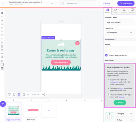Click the share icon in zoom toolbar
This screenshot has height=122, width=136.
click(x=44, y=94)
